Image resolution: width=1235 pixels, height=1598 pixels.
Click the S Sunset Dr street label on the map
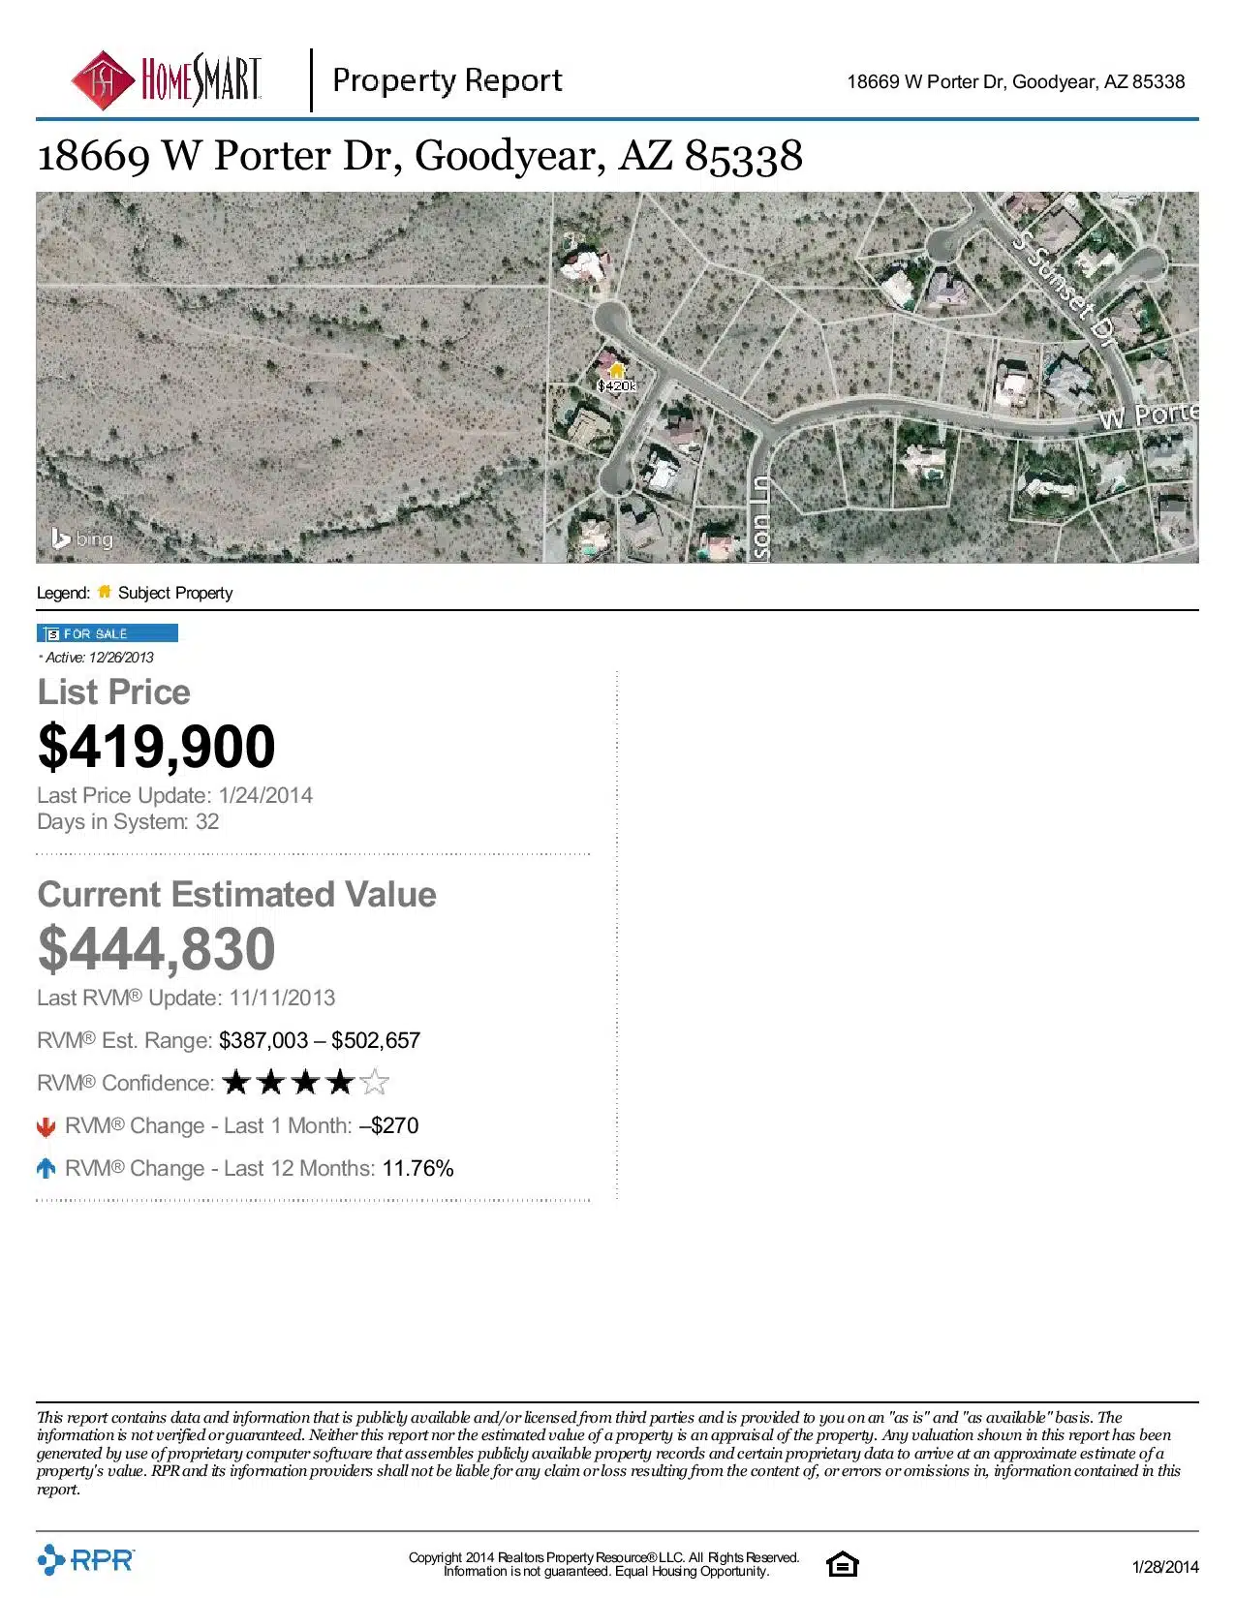1065,288
